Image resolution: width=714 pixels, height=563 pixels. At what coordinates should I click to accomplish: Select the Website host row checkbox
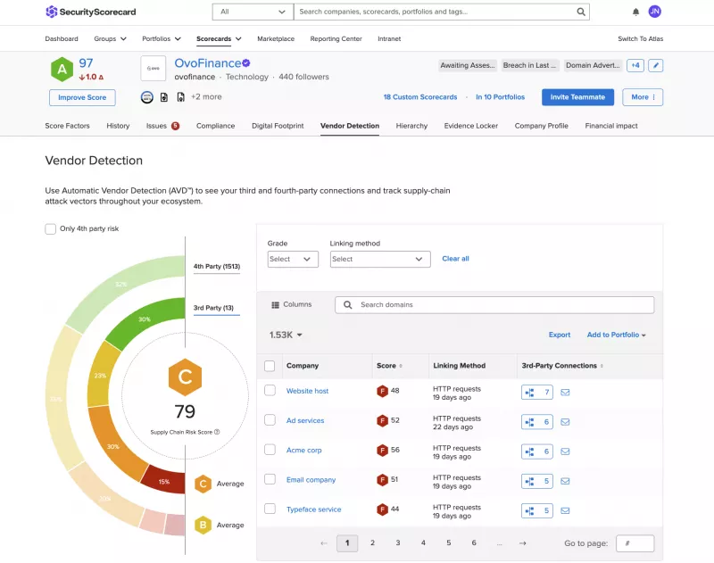(x=270, y=391)
